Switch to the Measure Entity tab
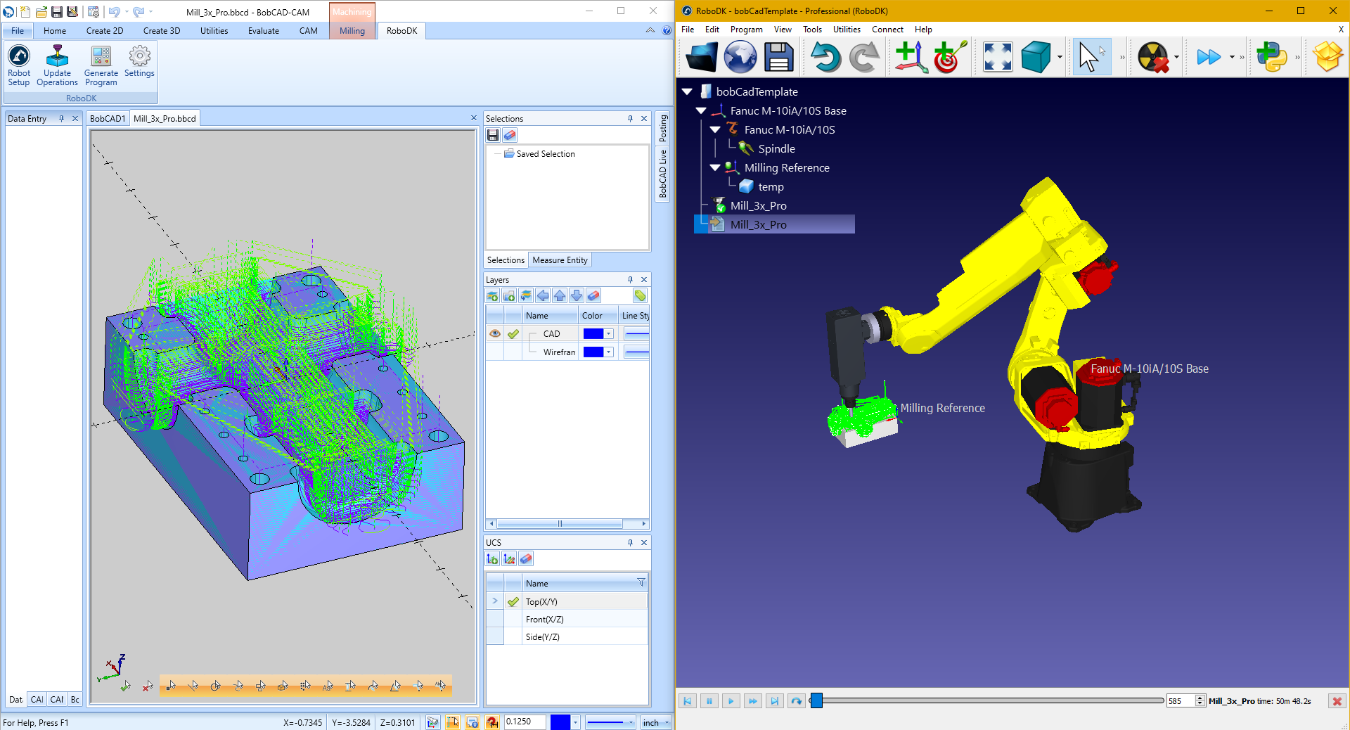The image size is (1350, 730). click(560, 260)
